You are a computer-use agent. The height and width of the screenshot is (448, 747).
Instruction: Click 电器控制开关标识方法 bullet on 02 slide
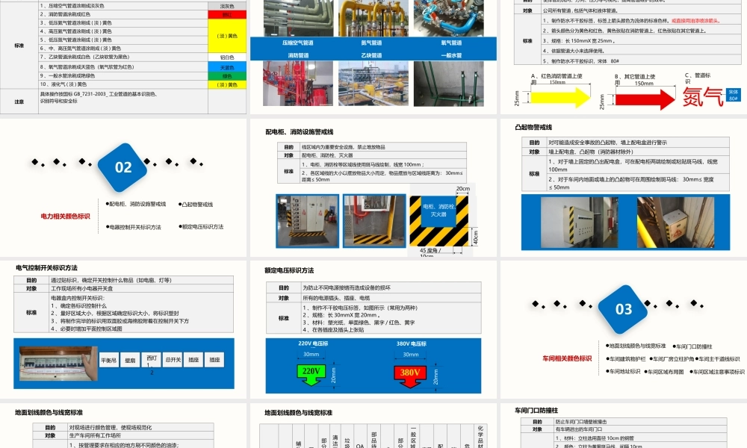click(134, 227)
